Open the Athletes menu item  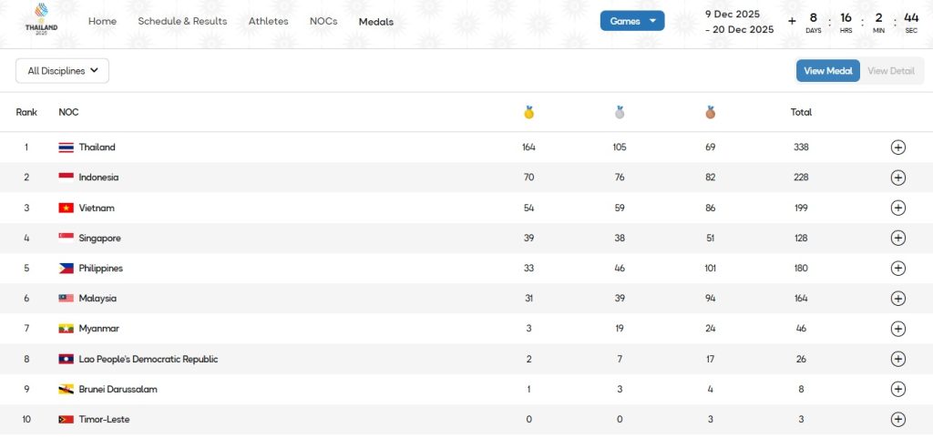[x=268, y=21]
